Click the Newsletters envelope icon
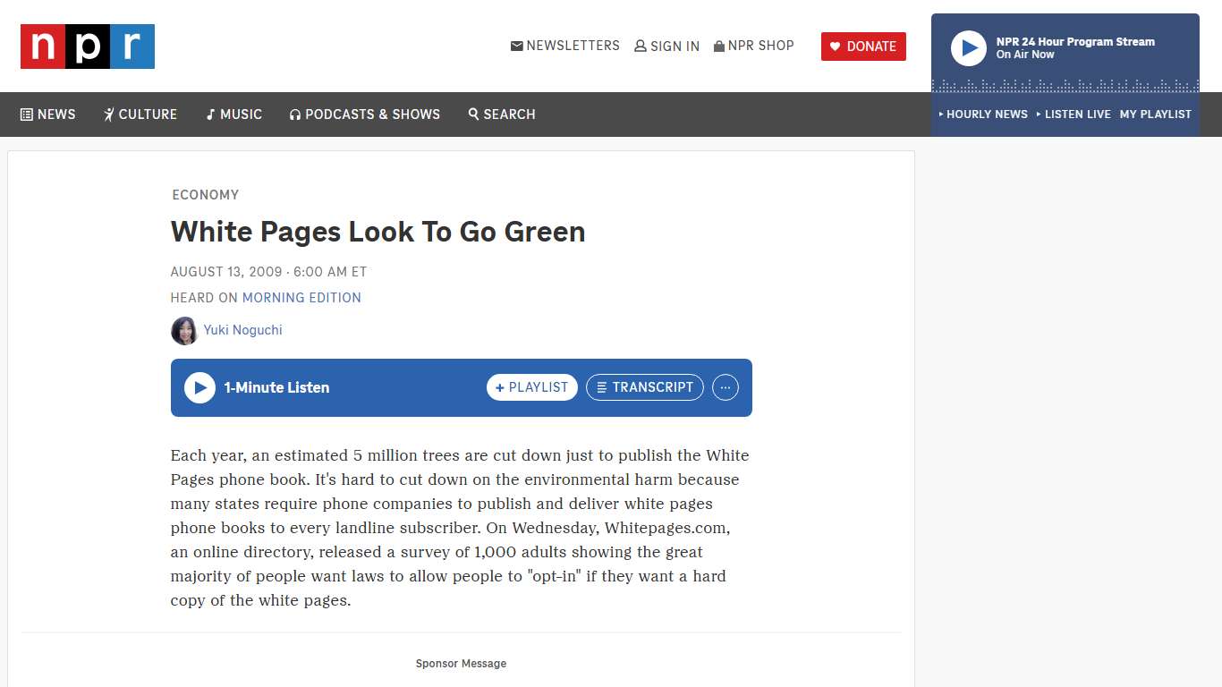 click(516, 46)
